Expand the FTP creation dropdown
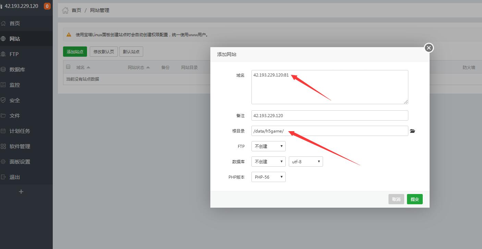Screen dimensions: 482x249 (268, 146)
